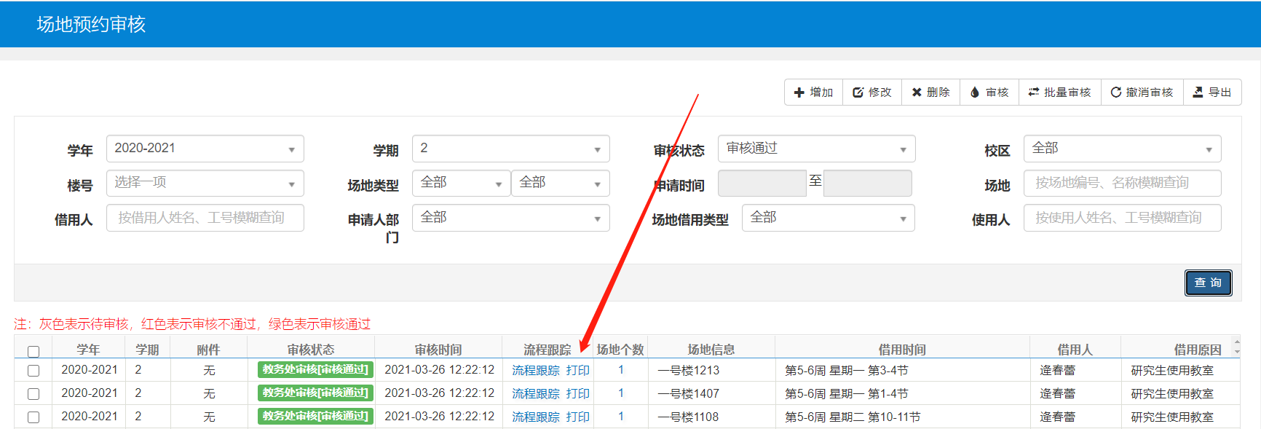Click the 增加 (add) plus icon button
Image resolution: width=1261 pixels, height=429 pixels.
(x=813, y=93)
